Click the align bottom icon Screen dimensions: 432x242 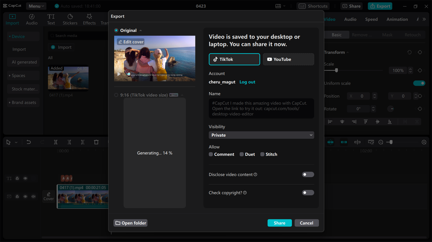(389, 122)
